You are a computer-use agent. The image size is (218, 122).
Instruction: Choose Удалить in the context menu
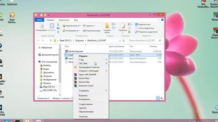point(91,108)
